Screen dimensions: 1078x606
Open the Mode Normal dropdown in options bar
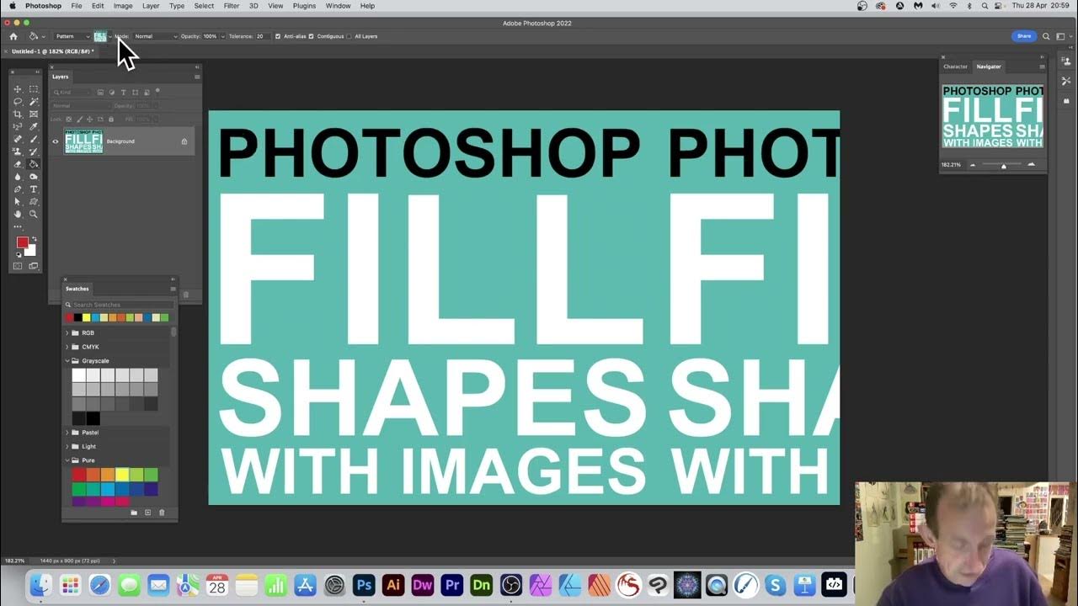tap(156, 36)
